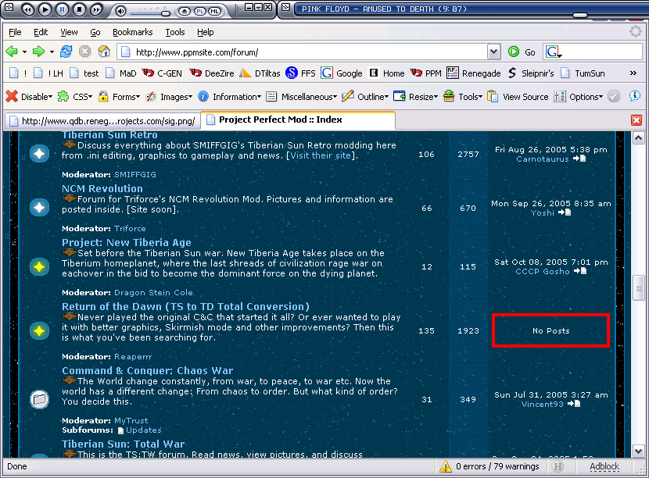The width and height of the screenshot is (649, 478).
Task: Open the Project: New Tiberia Age forum
Action: tap(127, 242)
